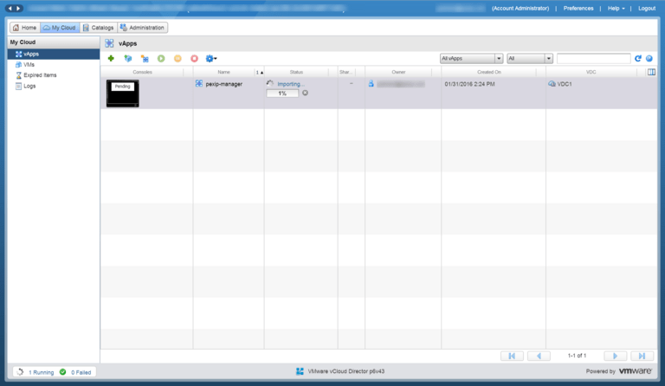Viewport: 665px width, 386px height.
Task: Cancel the import with the circle icon
Action: [305, 93]
